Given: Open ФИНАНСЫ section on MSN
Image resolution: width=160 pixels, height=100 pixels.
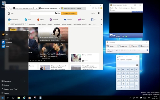Looking at the screenshot, I should click(x=57, y=24).
